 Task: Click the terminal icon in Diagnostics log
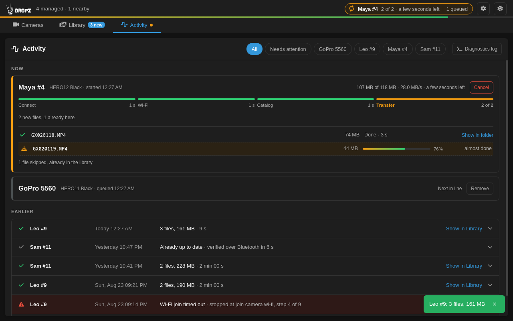point(460,49)
